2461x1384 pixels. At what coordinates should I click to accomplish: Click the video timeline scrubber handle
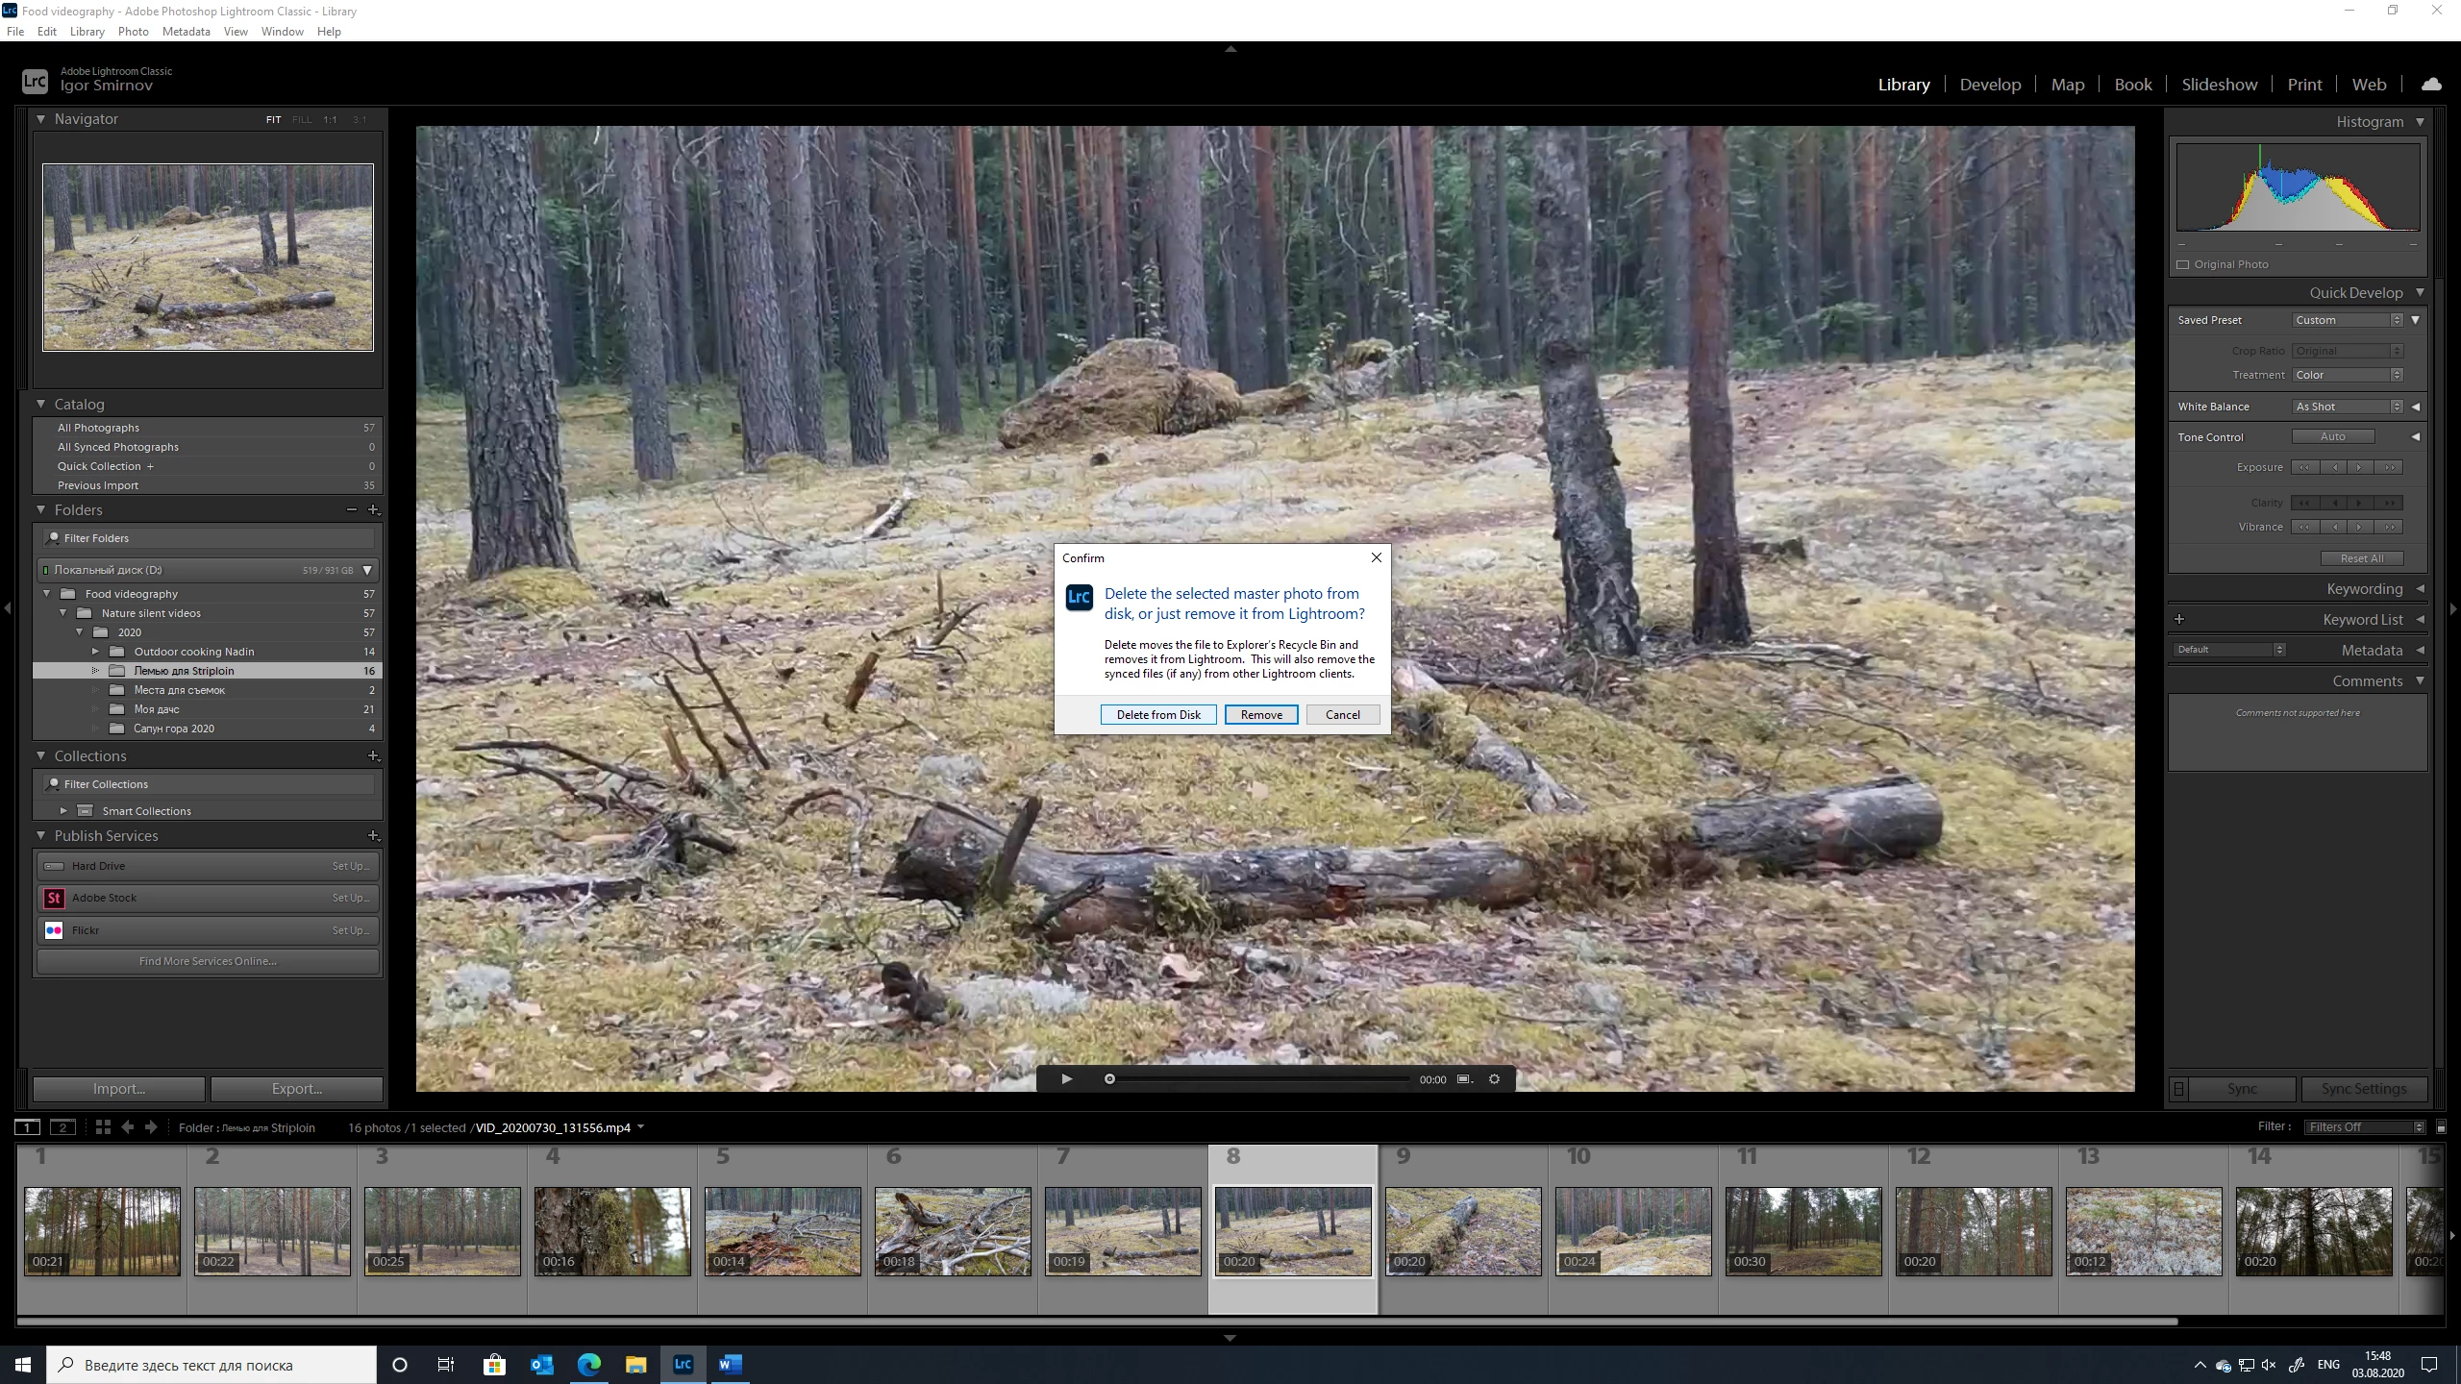click(x=1109, y=1079)
